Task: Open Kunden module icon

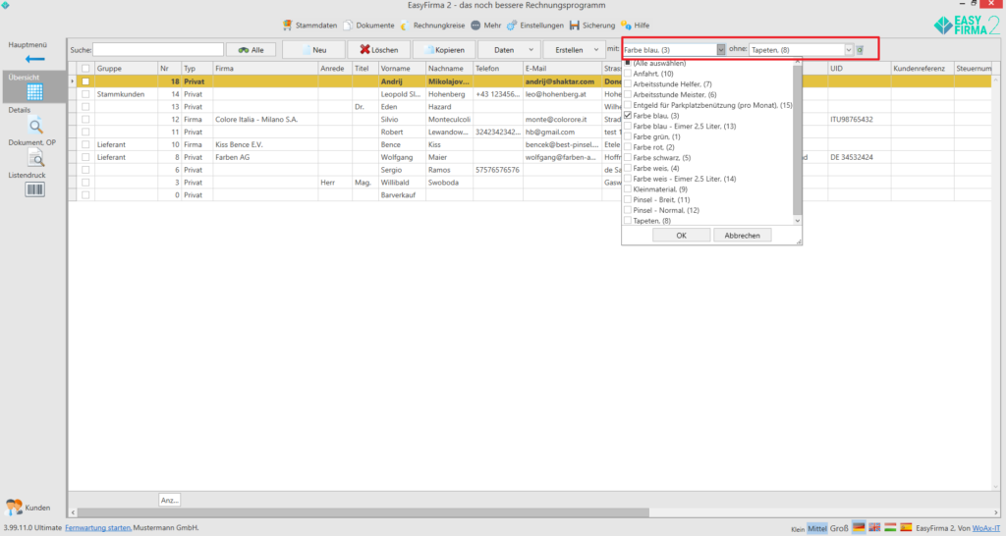Action: click(14, 508)
